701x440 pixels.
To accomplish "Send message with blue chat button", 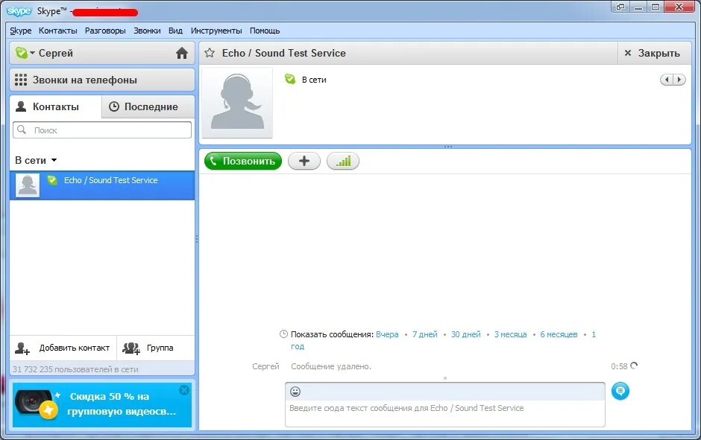I will click(x=620, y=391).
